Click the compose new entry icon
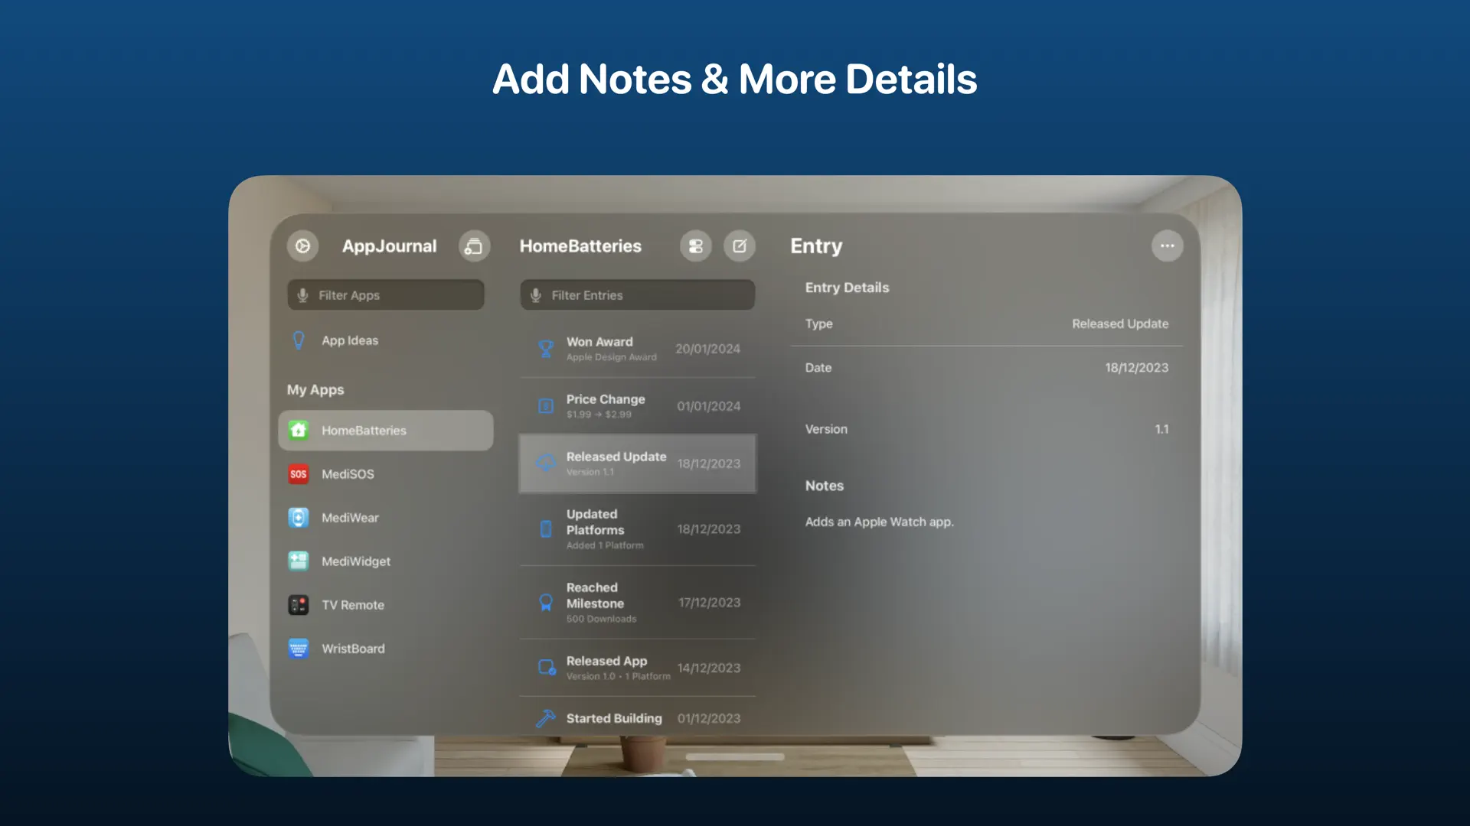 coord(740,246)
